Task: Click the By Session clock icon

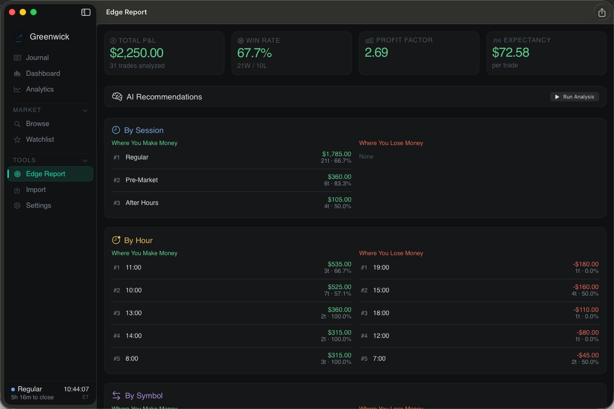Action: [x=116, y=130]
